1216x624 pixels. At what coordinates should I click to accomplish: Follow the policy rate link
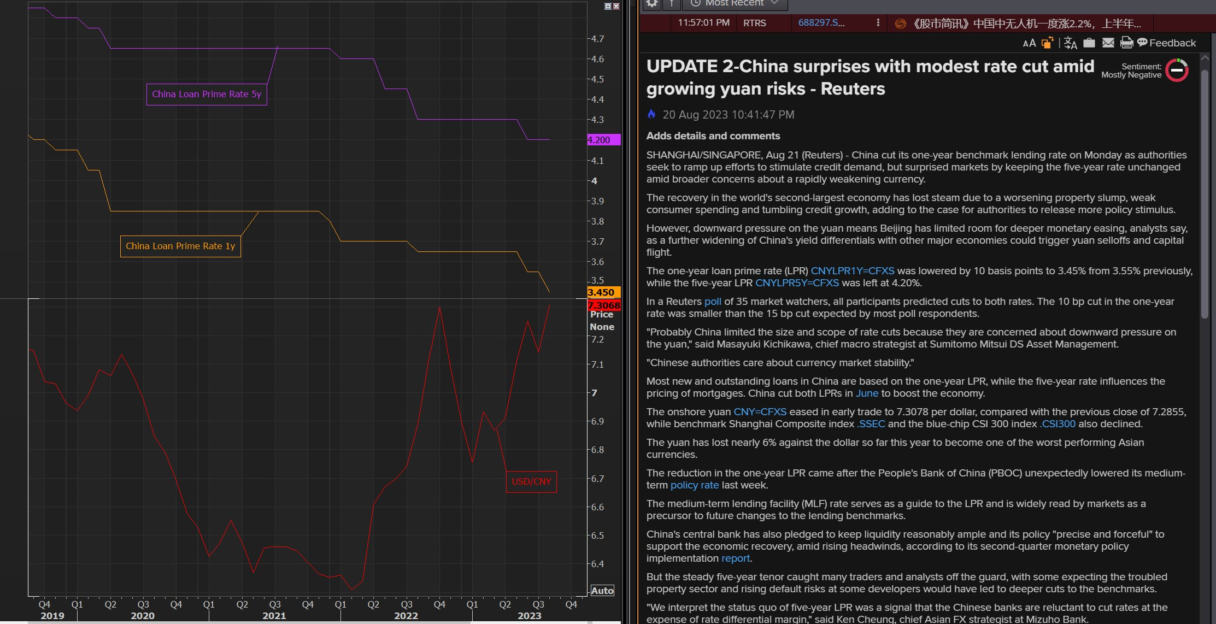(x=695, y=485)
